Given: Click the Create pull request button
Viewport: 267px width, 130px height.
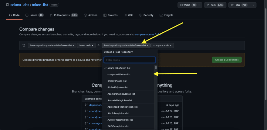Looking at the screenshot, I should click(227, 60).
